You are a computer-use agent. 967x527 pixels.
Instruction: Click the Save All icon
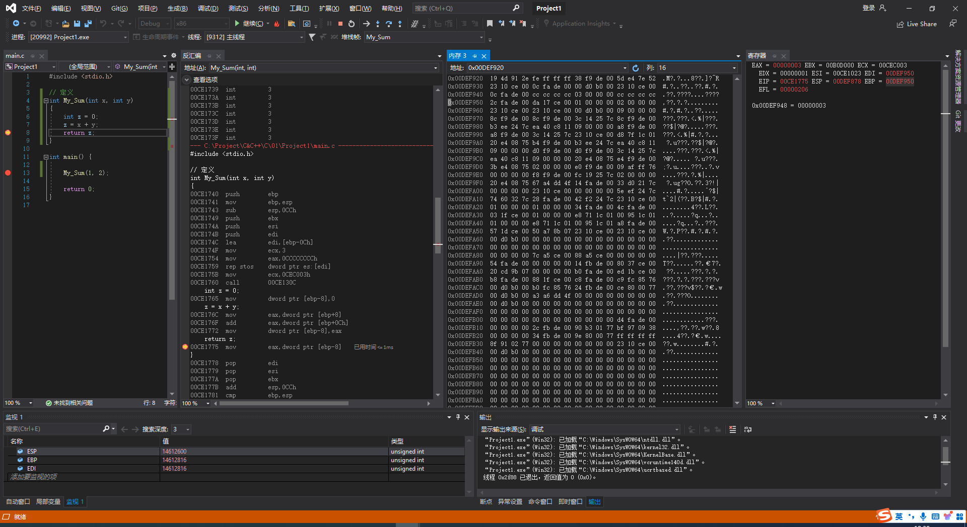click(x=88, y=24)
